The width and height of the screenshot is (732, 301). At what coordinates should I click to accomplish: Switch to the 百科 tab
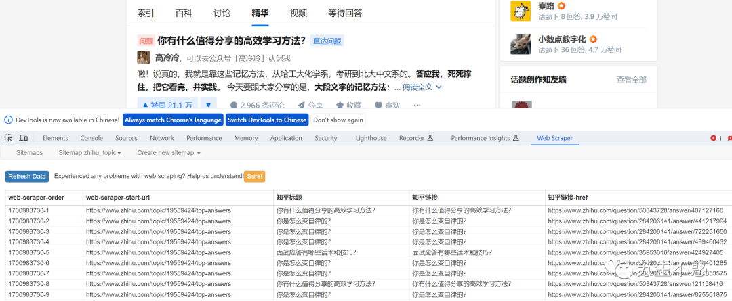click(184, 13)
